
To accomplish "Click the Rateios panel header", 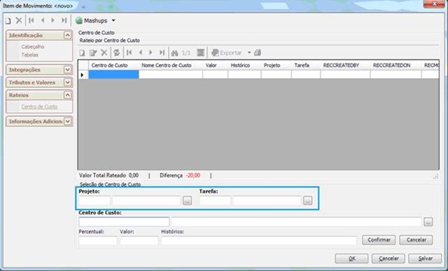I will pyautogui.click(x=39, y=95).
